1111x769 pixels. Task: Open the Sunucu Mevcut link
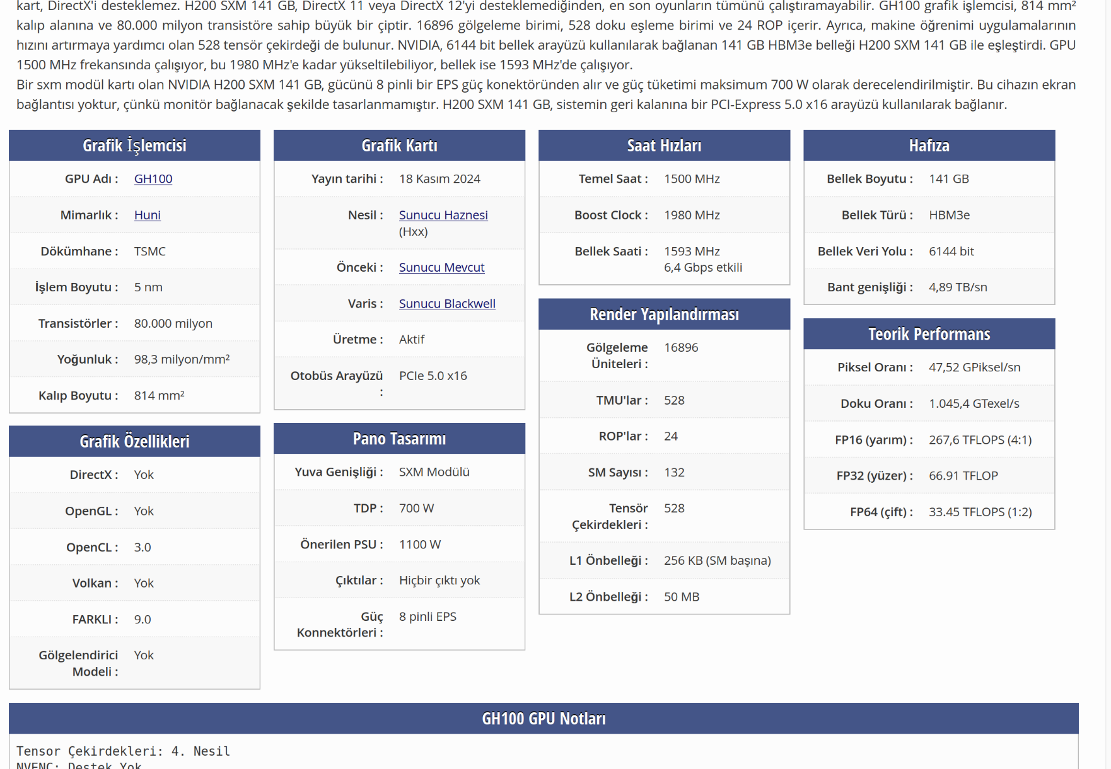[441, 267]
